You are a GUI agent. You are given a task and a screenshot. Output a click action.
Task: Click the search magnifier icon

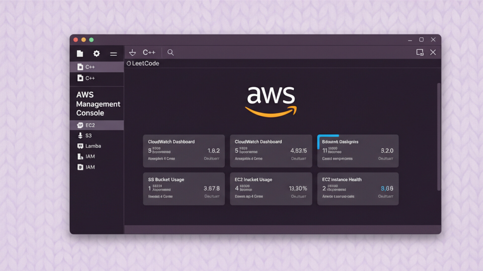[x=171, y=52]
